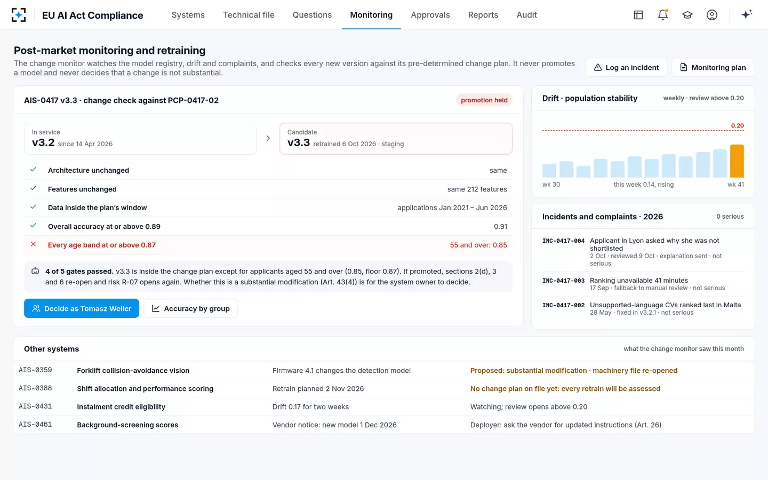
Task: Click Log an incident button
Action: tap(626, 67)
